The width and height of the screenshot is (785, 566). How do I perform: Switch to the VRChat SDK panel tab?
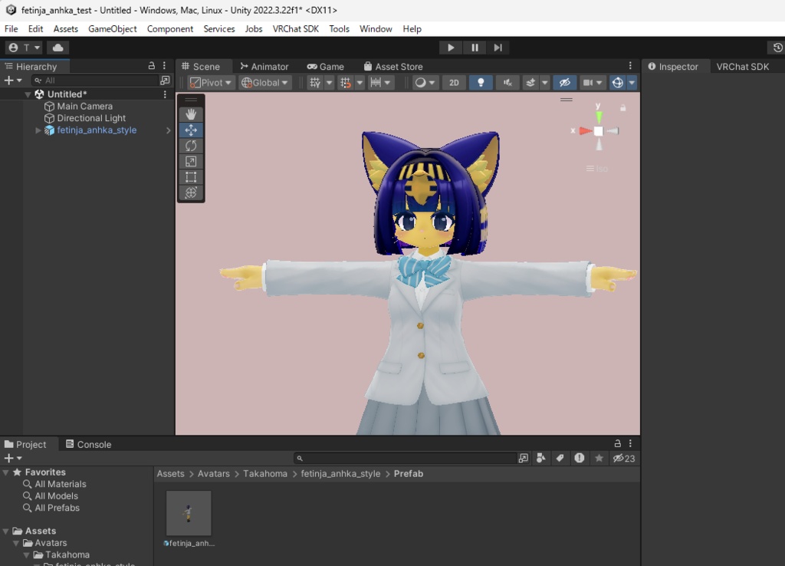click(x=742, y=67)
